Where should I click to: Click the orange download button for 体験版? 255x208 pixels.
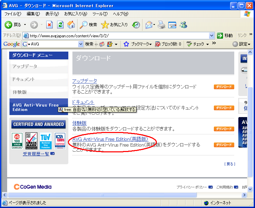click(x=224, y=129)
